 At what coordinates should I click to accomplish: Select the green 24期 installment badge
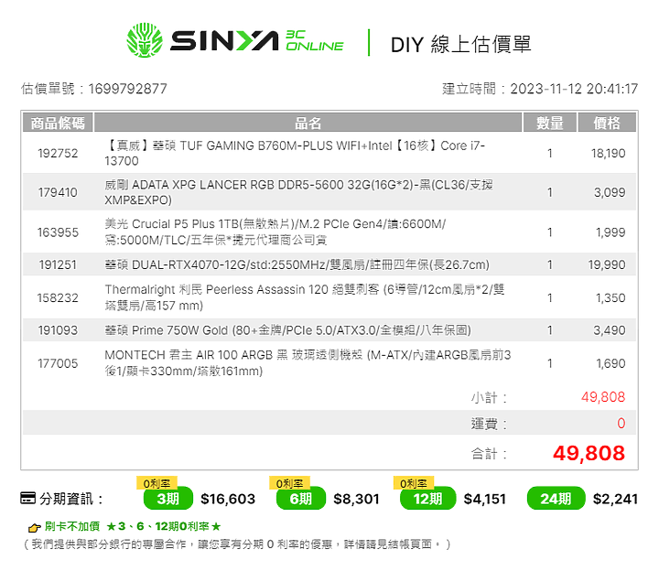coord(556,499)
